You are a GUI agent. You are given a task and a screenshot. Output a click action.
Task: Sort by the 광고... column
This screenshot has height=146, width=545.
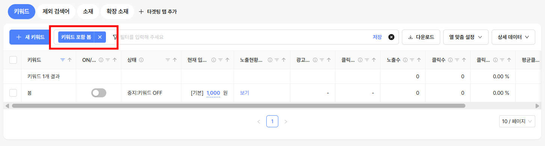[329, 60]
